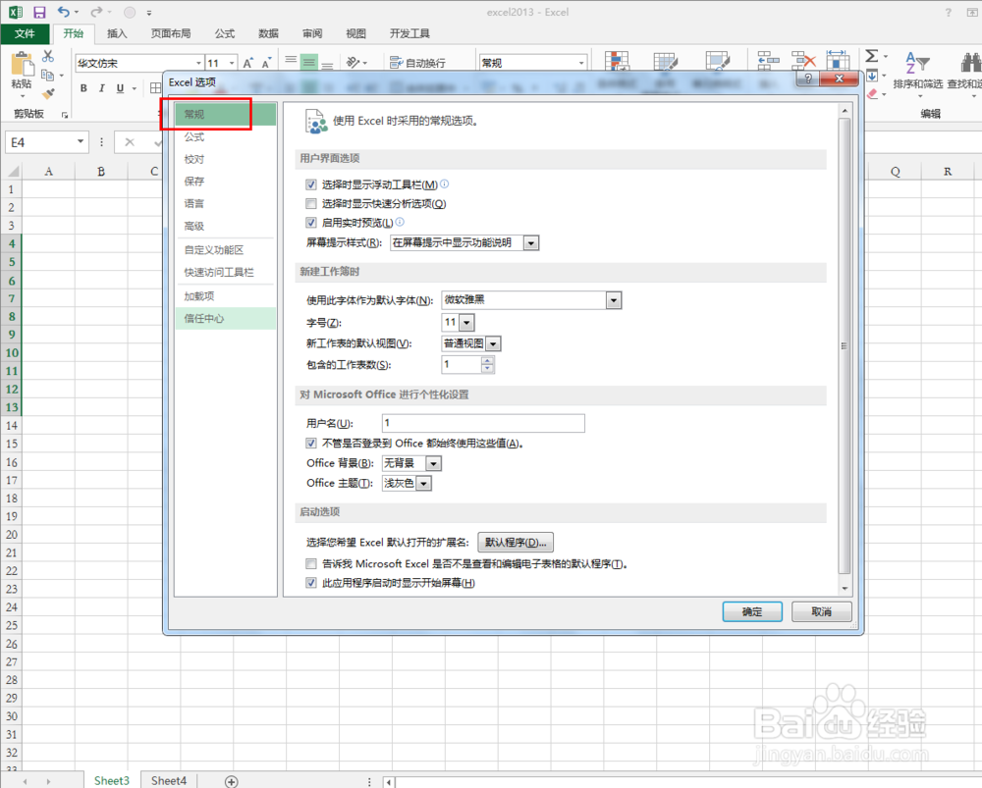Switch to the 审阅 ribbon tab
The image size is (982, 788).
pyautogui.click(x=312, y=33)
